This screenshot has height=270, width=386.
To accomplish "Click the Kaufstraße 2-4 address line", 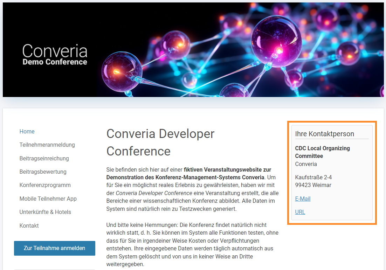I will [313, 177].
